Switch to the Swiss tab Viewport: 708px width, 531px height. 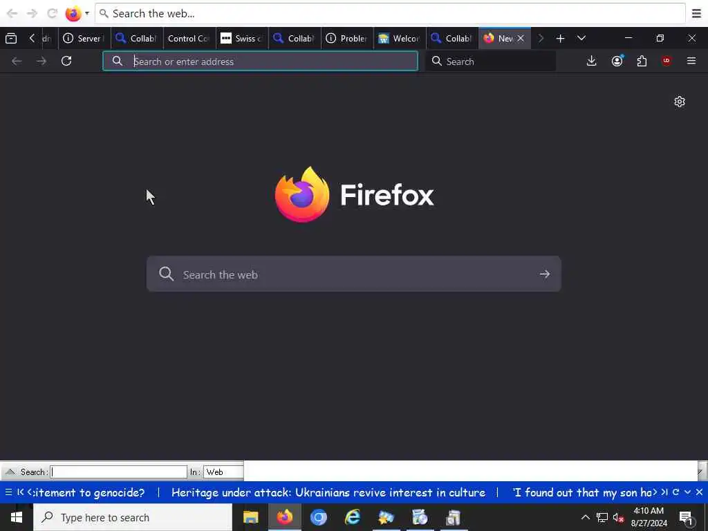coord(242,39)
